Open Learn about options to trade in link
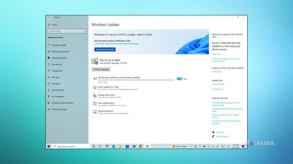Viewport: 293px width, 164px height. click(226, 60)
